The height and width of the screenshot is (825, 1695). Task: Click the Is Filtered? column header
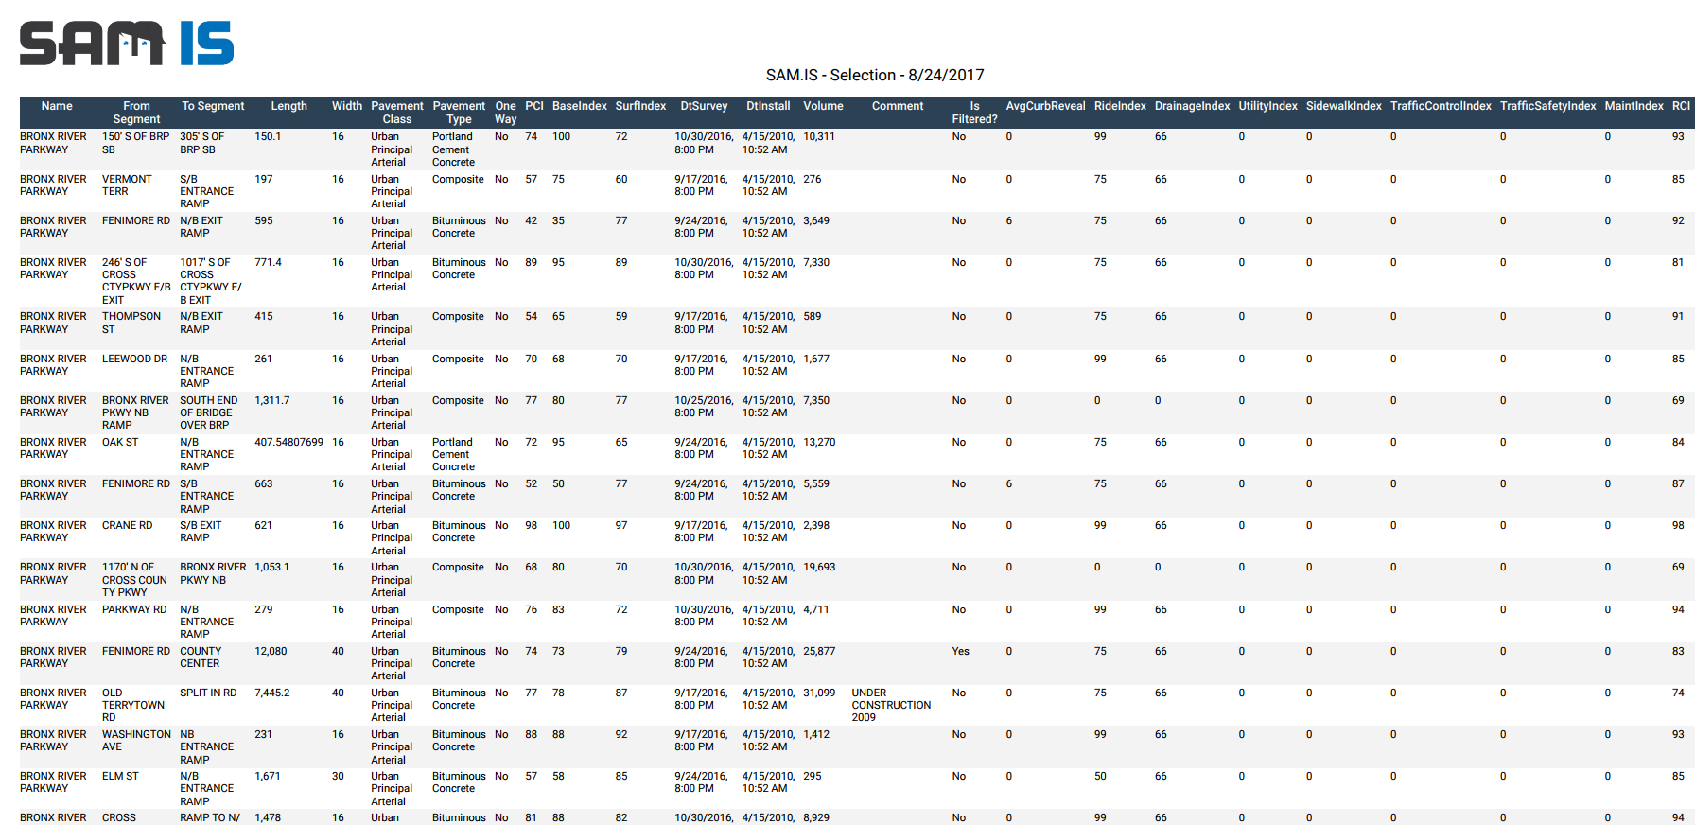click(x=974, y=113)
